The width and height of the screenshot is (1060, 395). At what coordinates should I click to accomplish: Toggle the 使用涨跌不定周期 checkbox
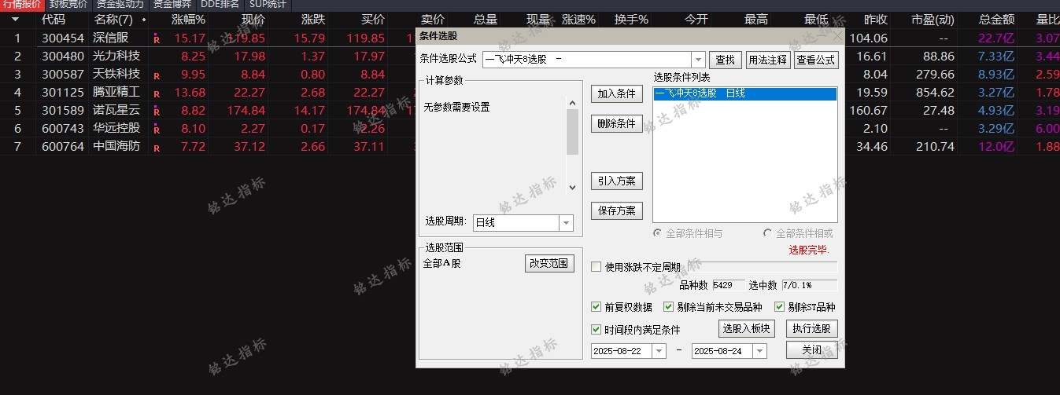[x=596, y=267]
